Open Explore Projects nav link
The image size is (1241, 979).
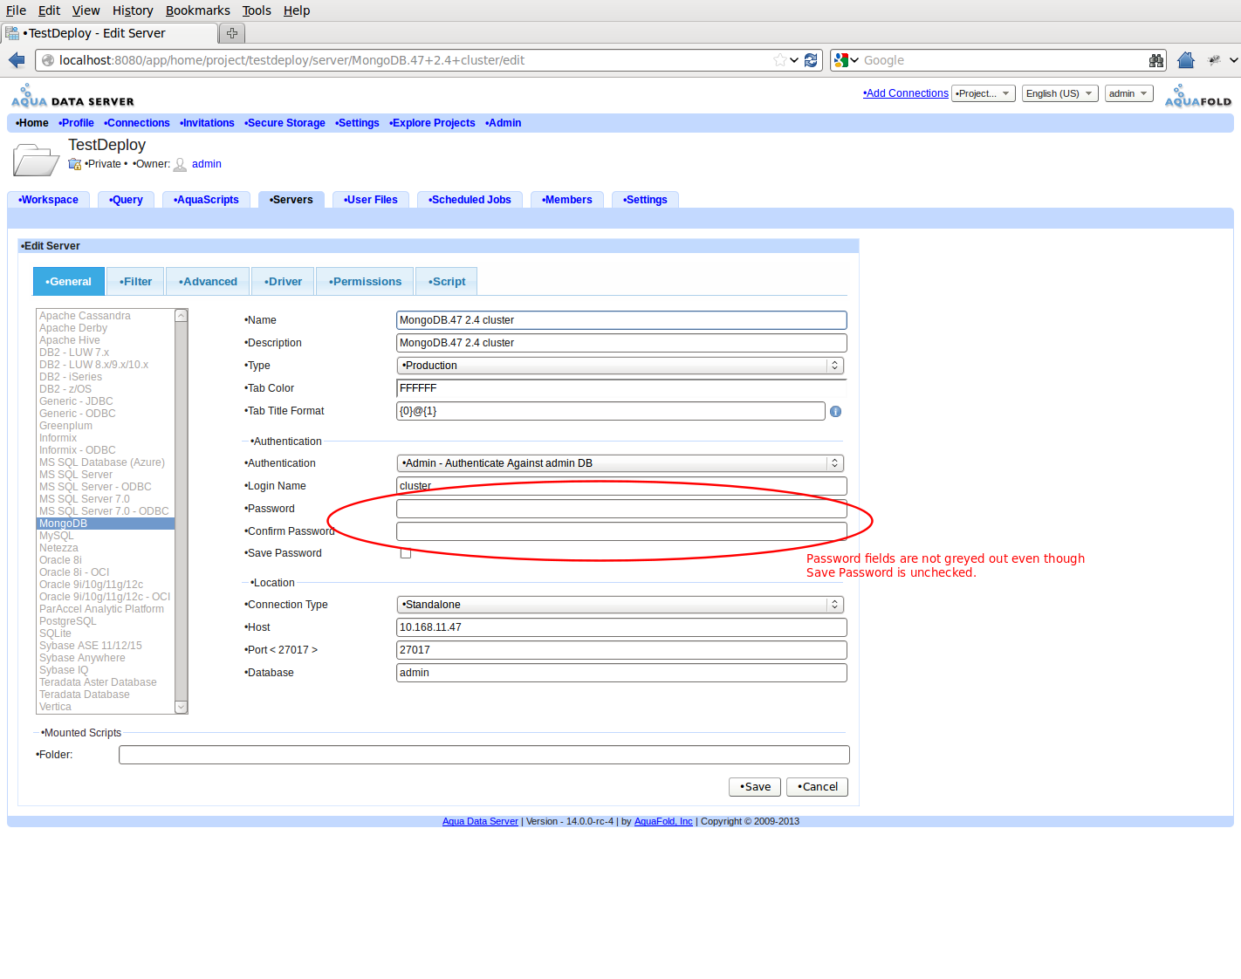click(432, 123)
